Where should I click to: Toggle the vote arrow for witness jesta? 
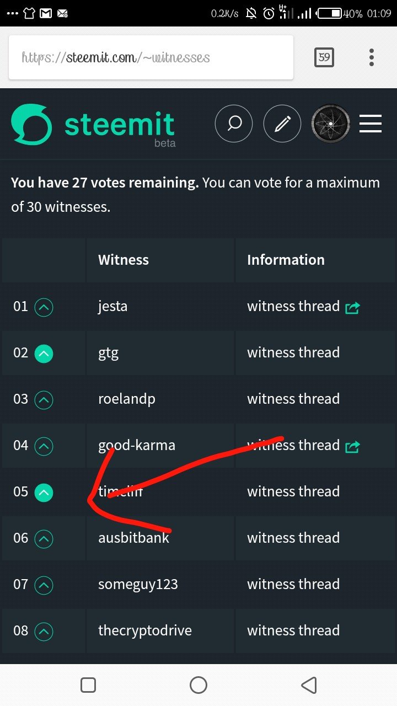click(x=44, y=307)
